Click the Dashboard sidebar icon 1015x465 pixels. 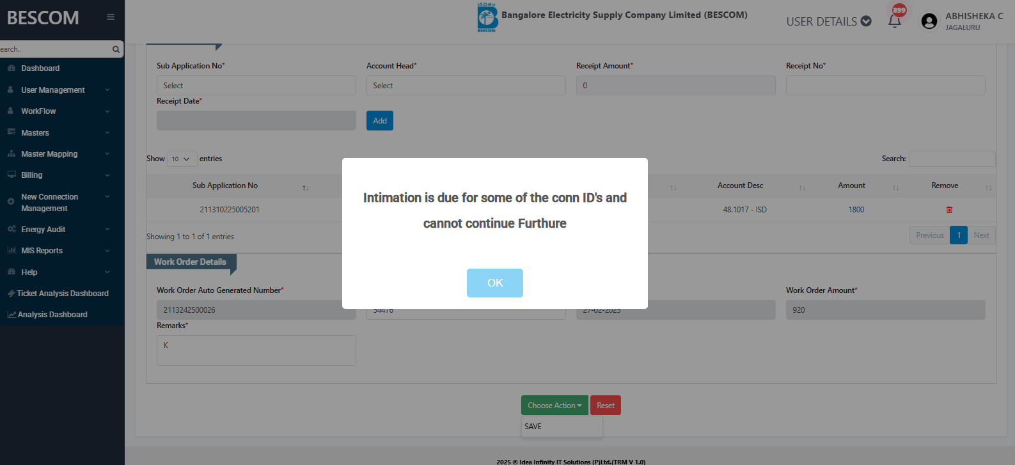coord(12,68)
